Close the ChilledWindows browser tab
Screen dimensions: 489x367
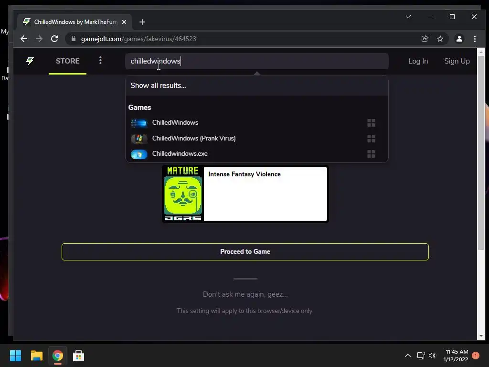124,22
